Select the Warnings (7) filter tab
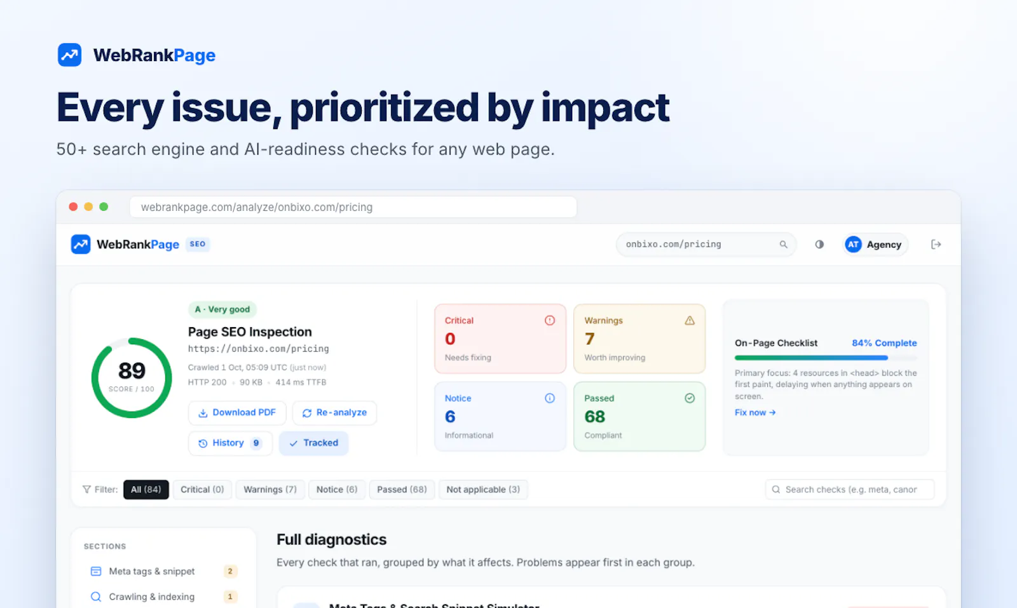Screen dimensions: 1017x608 (270, 490)
